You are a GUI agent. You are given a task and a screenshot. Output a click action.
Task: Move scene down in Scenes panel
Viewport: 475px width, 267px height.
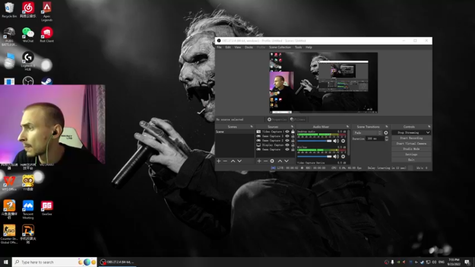tap(239, 161)
